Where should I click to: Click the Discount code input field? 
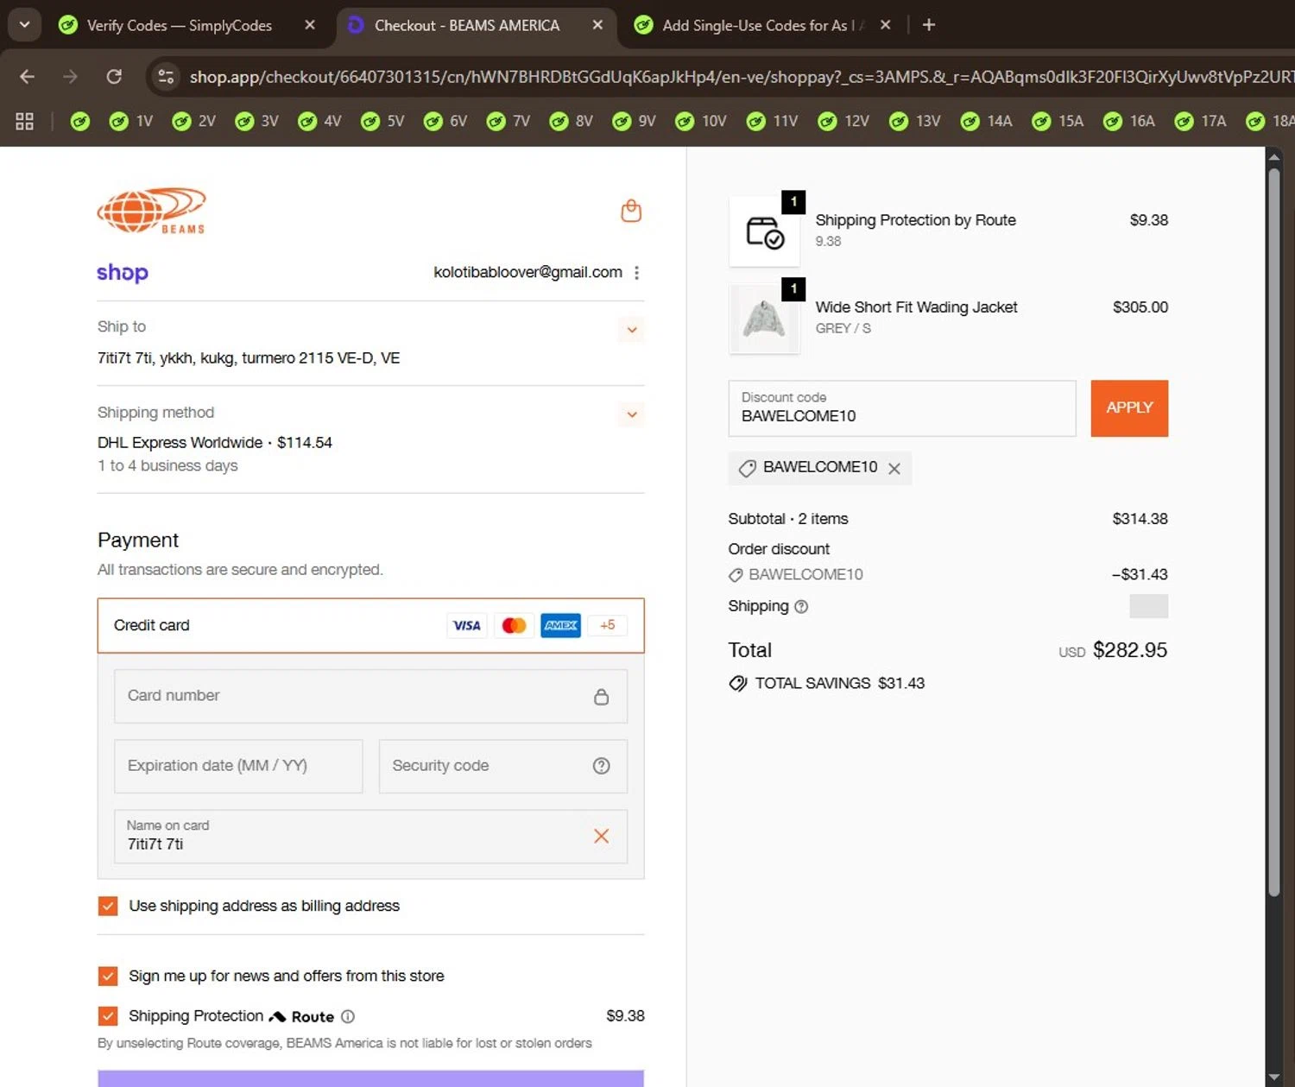[x=902, y=408]
